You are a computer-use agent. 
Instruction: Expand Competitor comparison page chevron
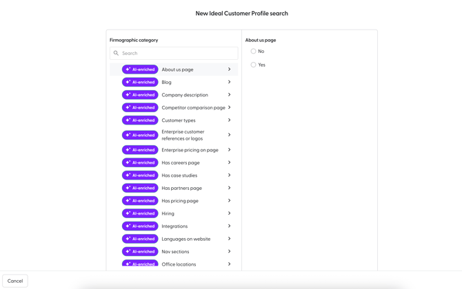[x=229, y=107]
